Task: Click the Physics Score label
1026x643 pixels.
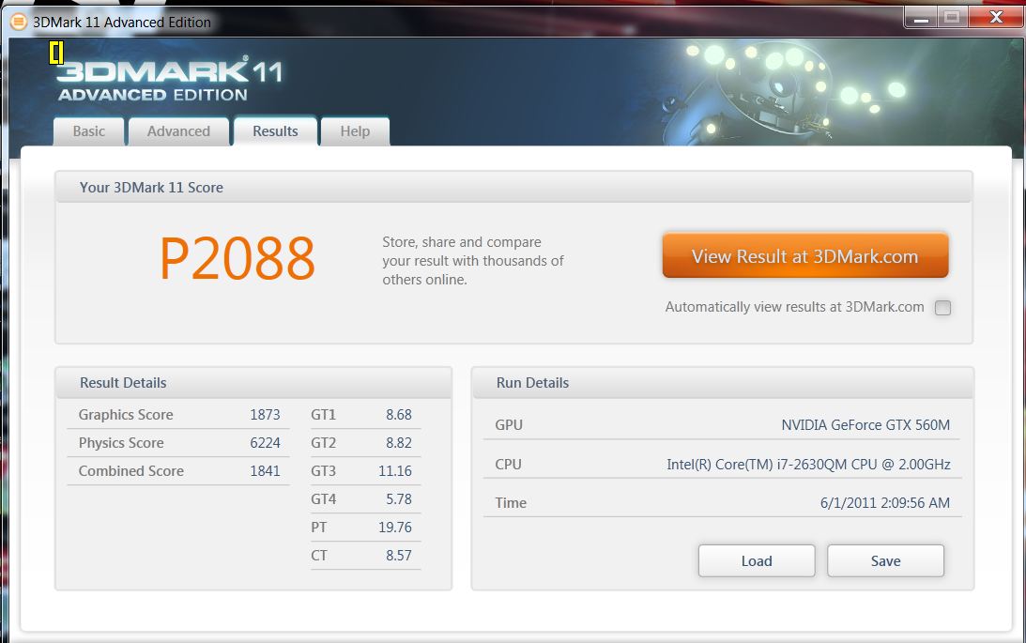Action: coord(121,443)
